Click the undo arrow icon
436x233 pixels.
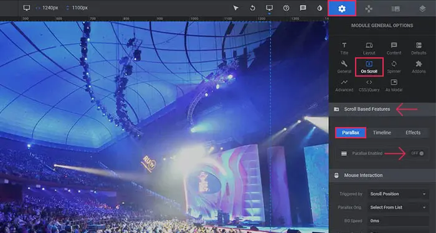[x=252, y=7]
